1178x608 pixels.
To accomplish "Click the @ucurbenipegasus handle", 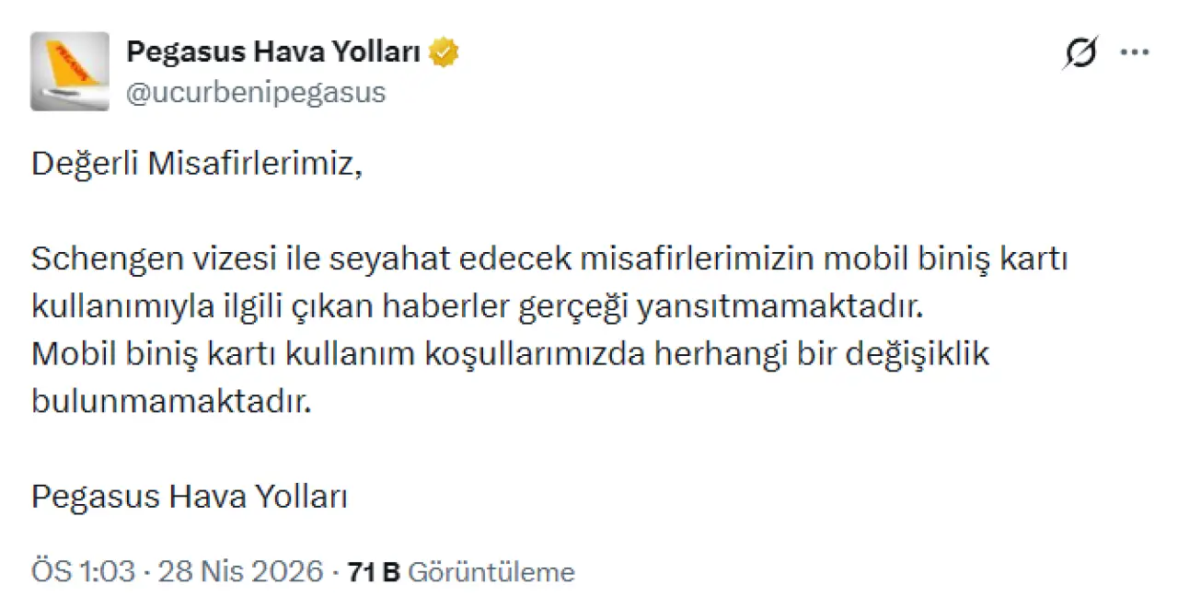I will click(256, 93).
